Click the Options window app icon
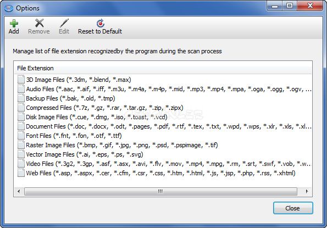This screenshot has width=327, height=228. pyautogui.click(x=9, y=8)
